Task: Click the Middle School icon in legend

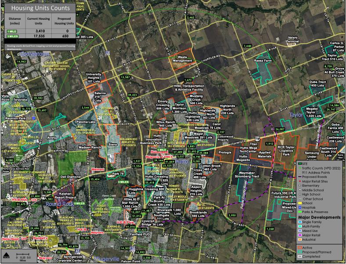Action: coord(300,190)
